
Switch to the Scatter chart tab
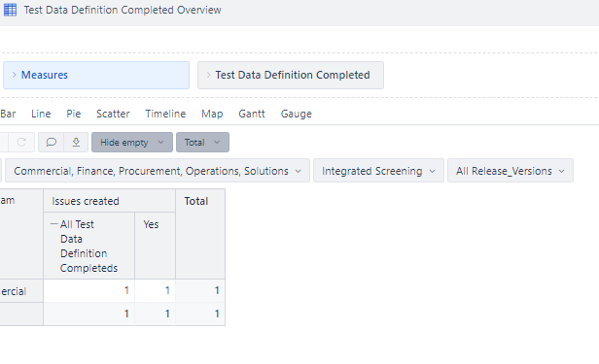(113, 114)
